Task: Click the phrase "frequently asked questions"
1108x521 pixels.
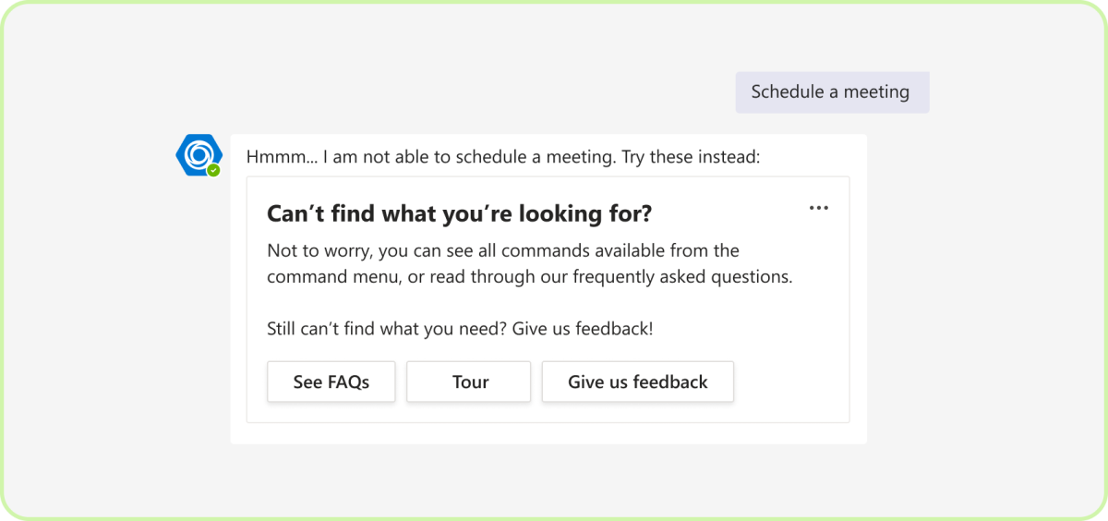Action: pos(682,277)
